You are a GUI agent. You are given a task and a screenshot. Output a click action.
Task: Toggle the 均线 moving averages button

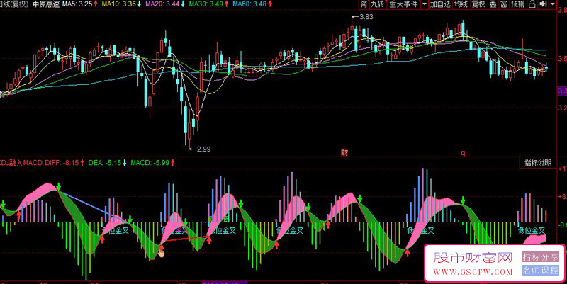coord(461,4)
